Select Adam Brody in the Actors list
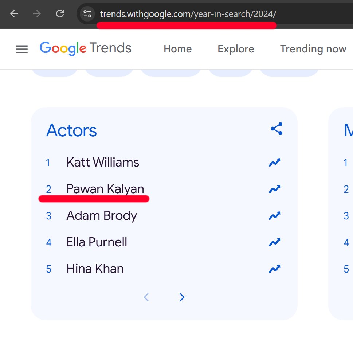The width and height of the screenshot is (353, 340). (102, 216)
